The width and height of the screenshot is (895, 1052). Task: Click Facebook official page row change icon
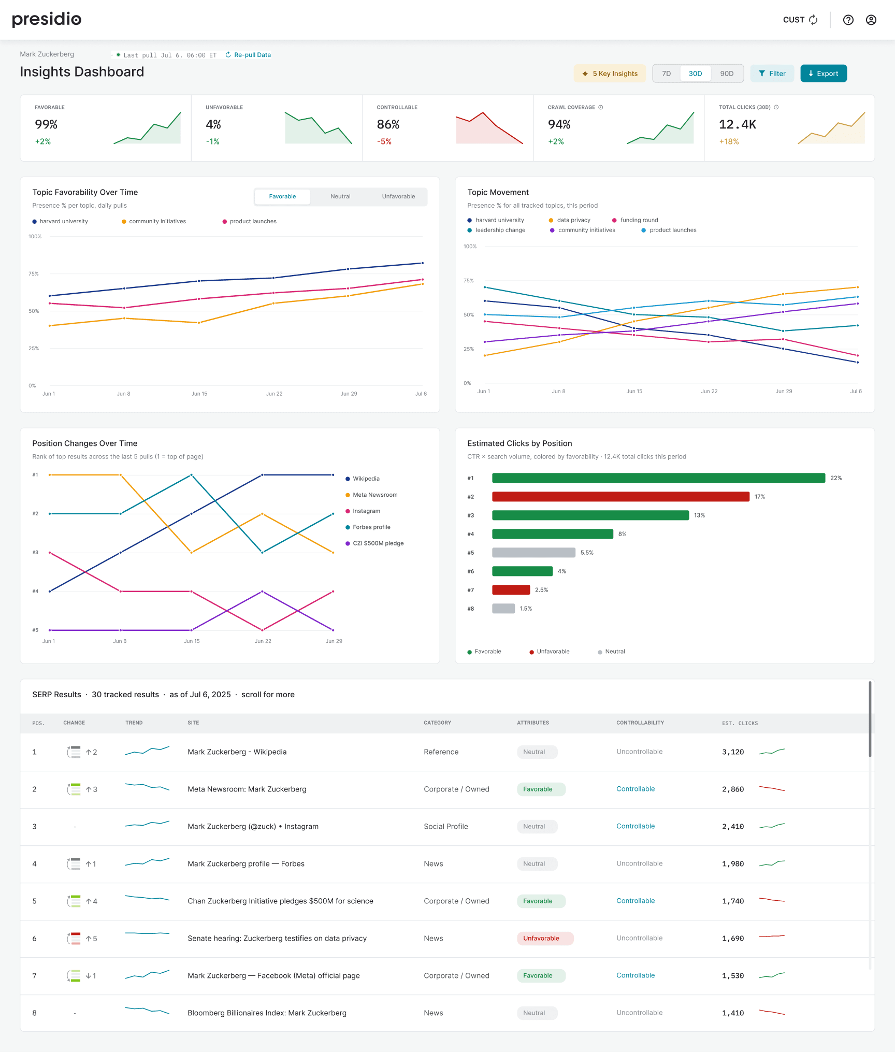(x=74, y=976)
